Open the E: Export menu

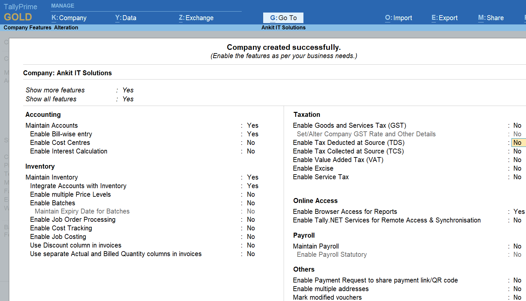[444, 18]
